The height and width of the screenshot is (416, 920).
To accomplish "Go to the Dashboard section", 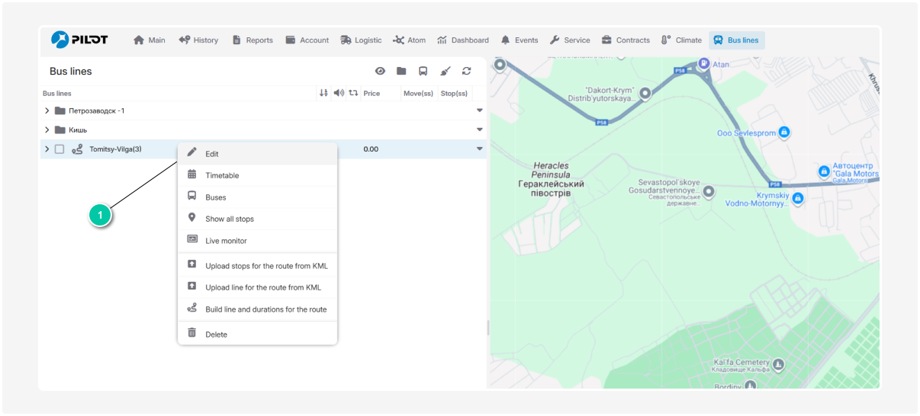I will [463, 40].
